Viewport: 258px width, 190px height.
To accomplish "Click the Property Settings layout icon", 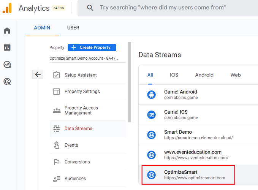I will click(57, 92).
